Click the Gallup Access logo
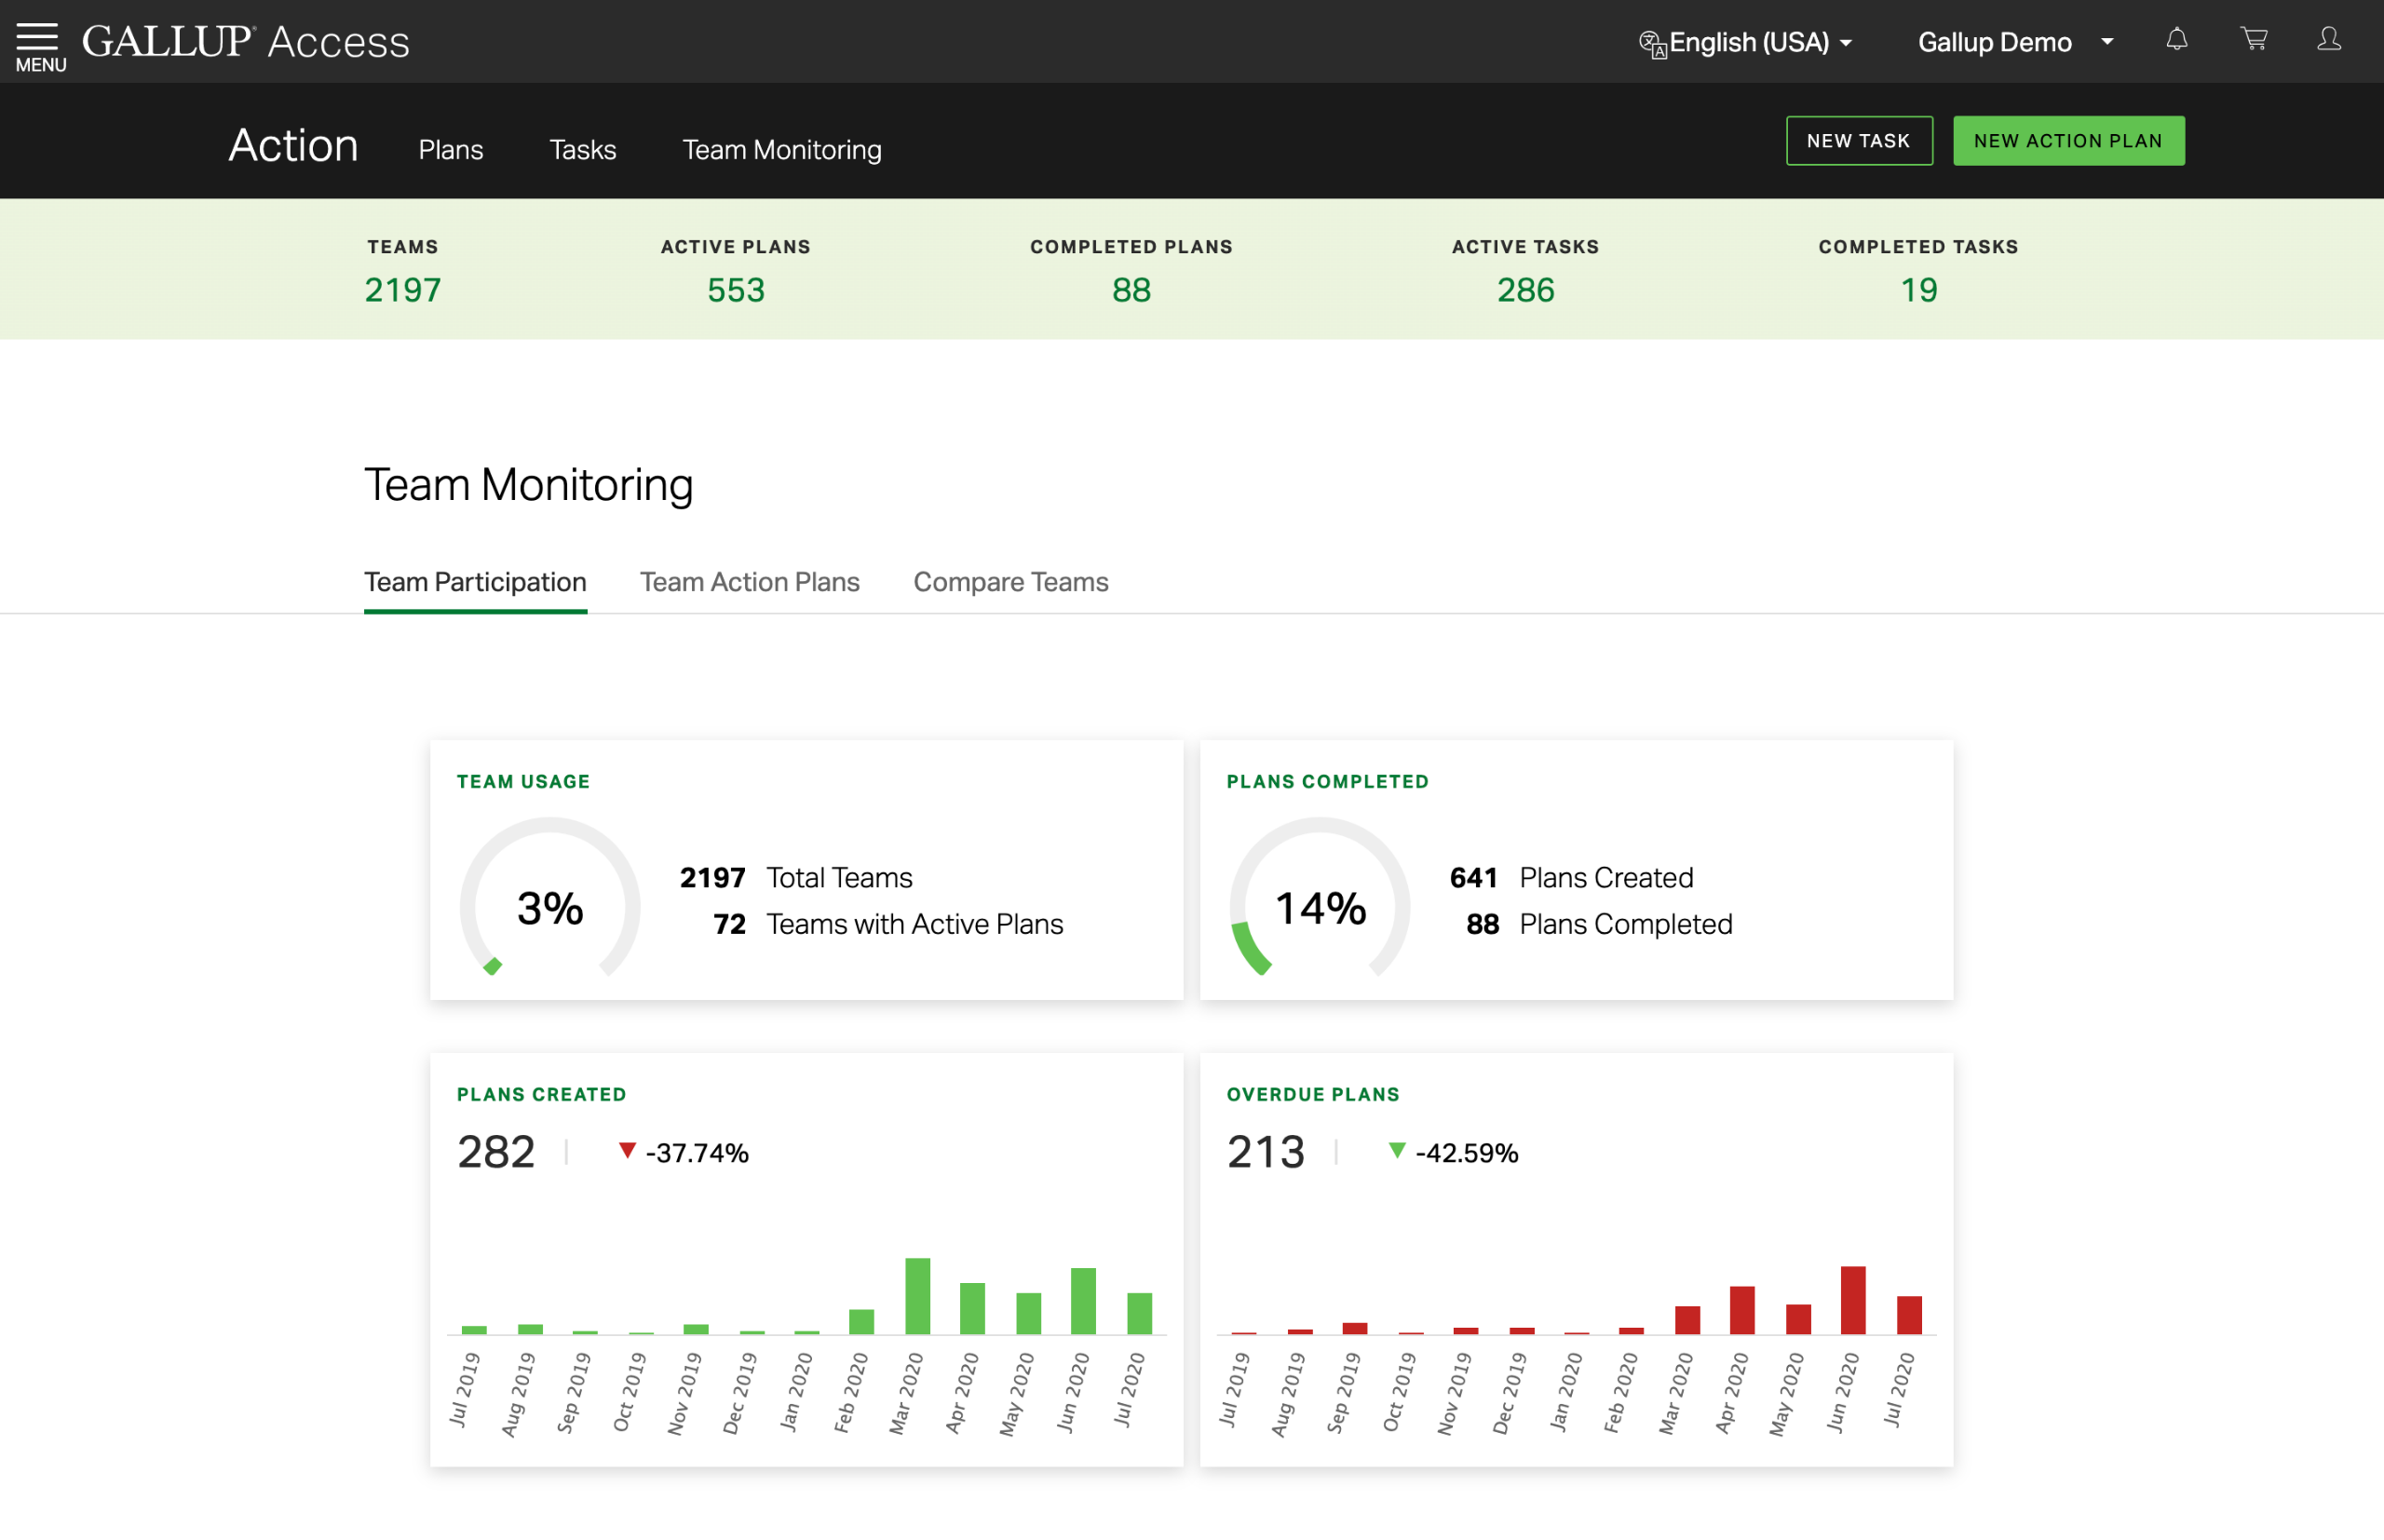2384x1540 pixels. coord(246,41)
